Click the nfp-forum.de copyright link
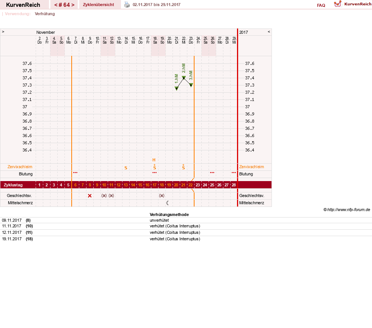This screenshot has height=328, width=372. point(347,210)
